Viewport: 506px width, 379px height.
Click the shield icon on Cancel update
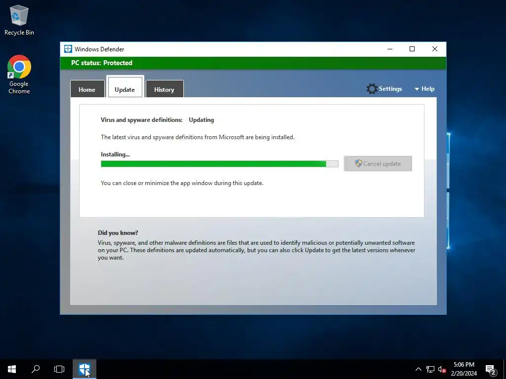pos(359,163)
